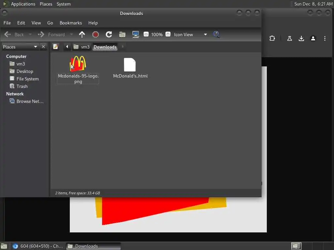Select the Mcdonalds-95-logo.png file name
This screenshot has width=334, height=250.
[78, 79]
